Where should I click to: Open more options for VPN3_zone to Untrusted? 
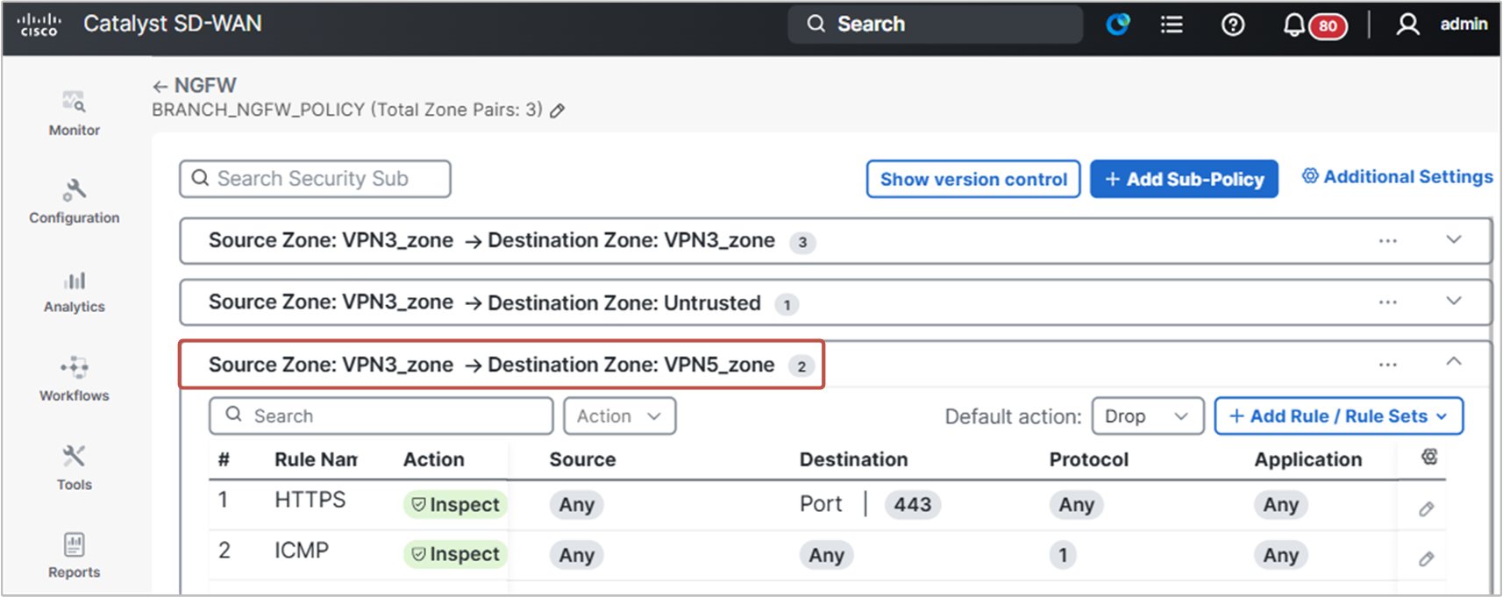tap(1387, 302)
